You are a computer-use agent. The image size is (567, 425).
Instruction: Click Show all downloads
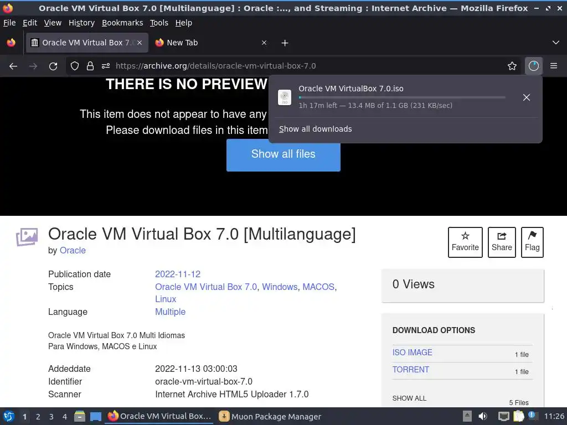[x=315, y=129]
